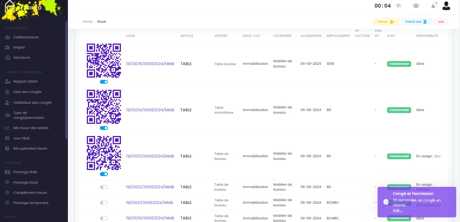Select Pointage Web in sidebar
The width and height of the screenshot is (460, 222).
pos(25,172)
